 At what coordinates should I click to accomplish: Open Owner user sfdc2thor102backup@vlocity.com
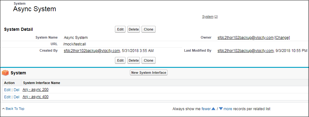(x=245, y=38)
